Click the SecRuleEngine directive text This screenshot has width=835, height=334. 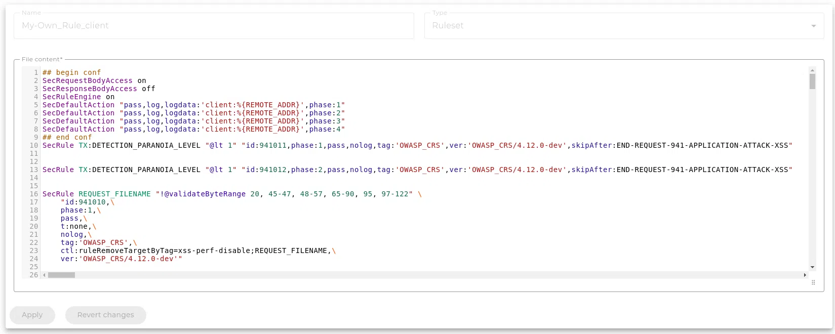click(x=71, y=97)
